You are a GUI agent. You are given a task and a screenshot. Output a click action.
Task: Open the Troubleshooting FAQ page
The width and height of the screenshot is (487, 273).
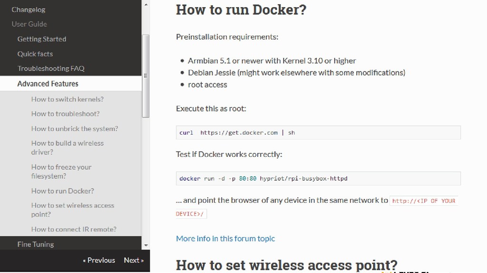click(51, 68)
